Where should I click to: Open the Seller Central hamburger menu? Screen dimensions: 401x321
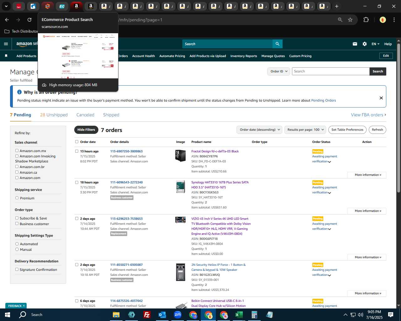(x=6, y=44)
